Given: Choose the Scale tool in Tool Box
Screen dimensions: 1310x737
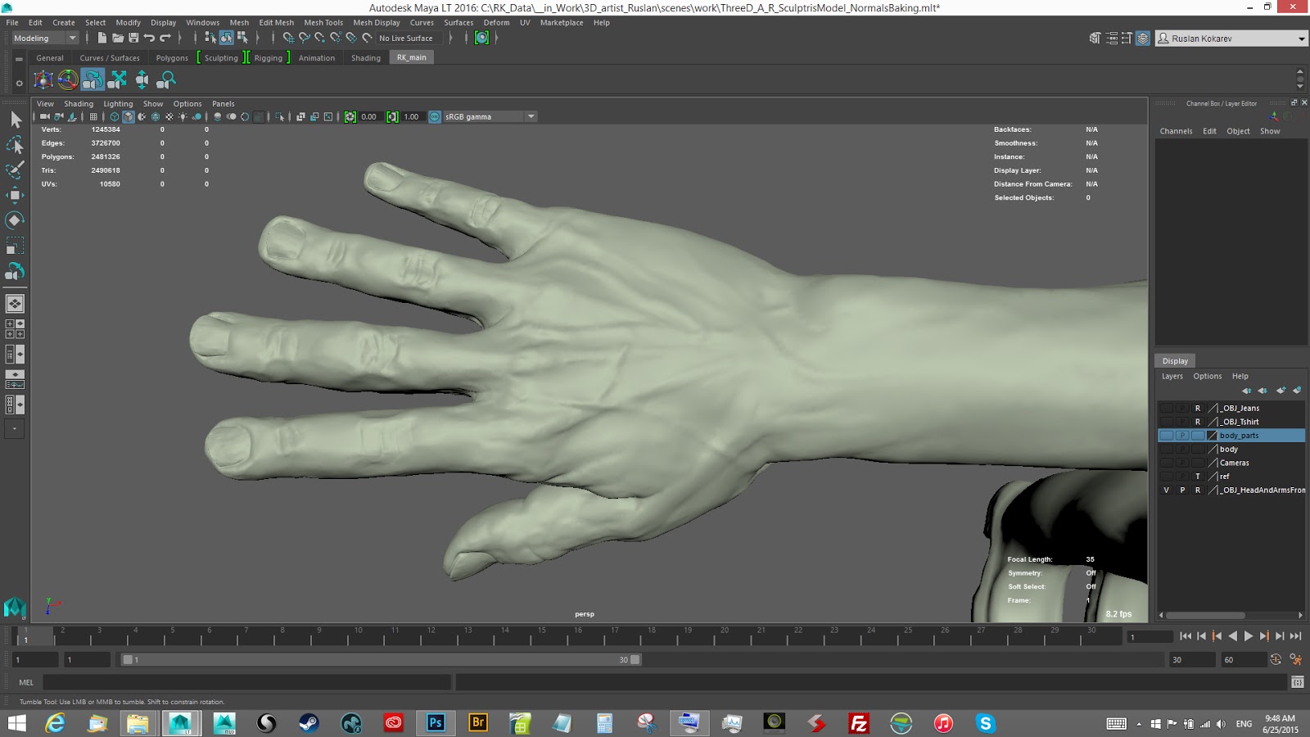Looking at the screenshot, I should coord(15,246).
